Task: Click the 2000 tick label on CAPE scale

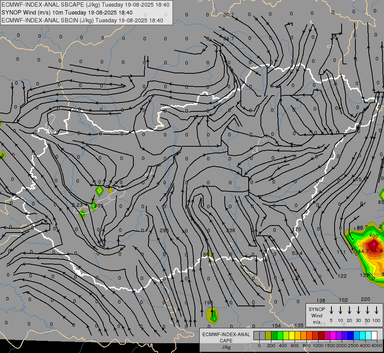Action: click(341, 346)
